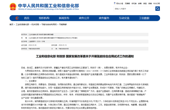This screenshot has width=170, height=110.
Task: Open the 政务公开 navigation menu
Action: click(x=84, y=18)
